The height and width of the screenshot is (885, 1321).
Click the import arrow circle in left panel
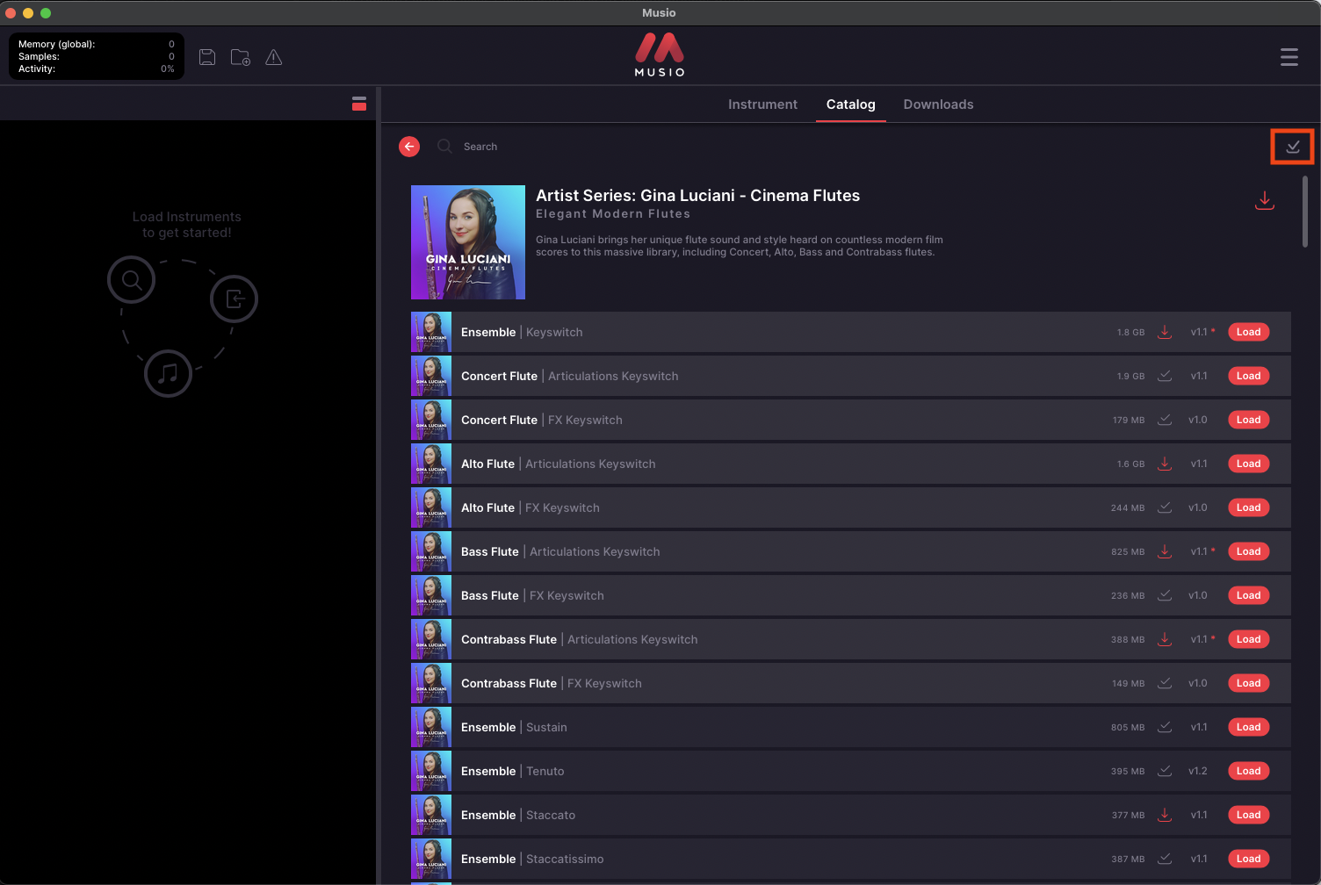(235, 299)
